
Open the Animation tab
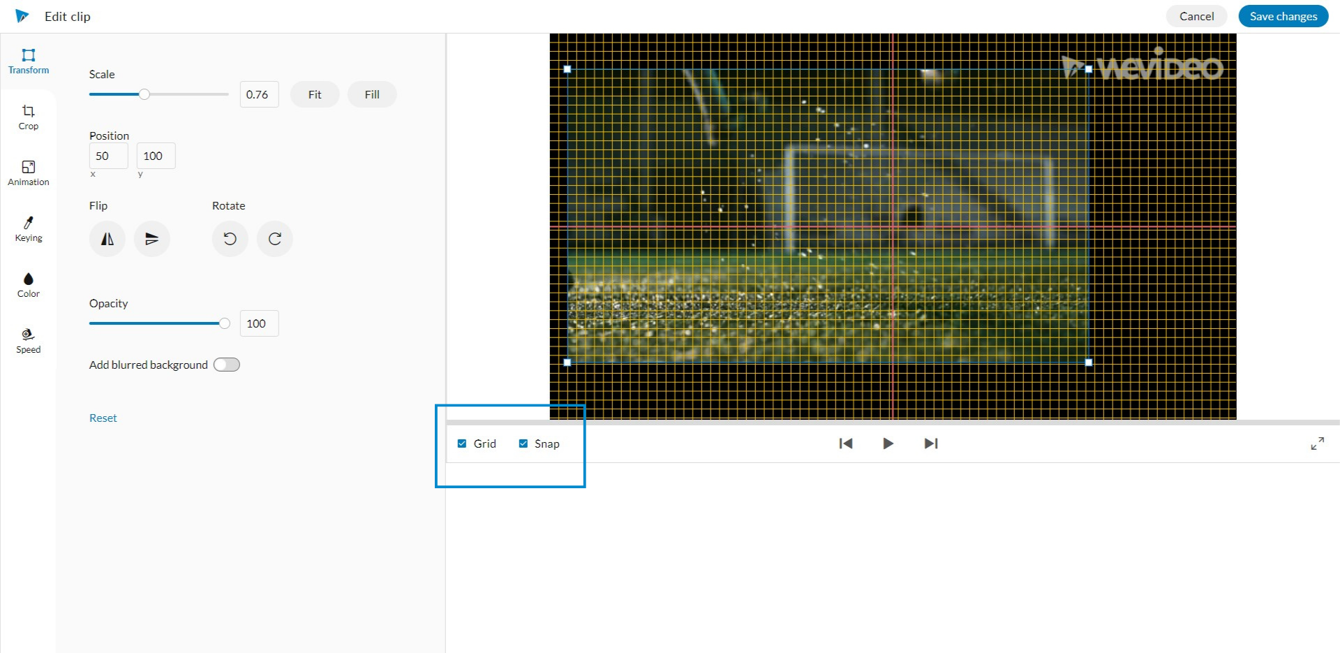(x=29, y=173)
